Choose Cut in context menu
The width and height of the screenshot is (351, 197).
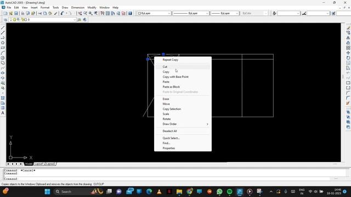183,67
